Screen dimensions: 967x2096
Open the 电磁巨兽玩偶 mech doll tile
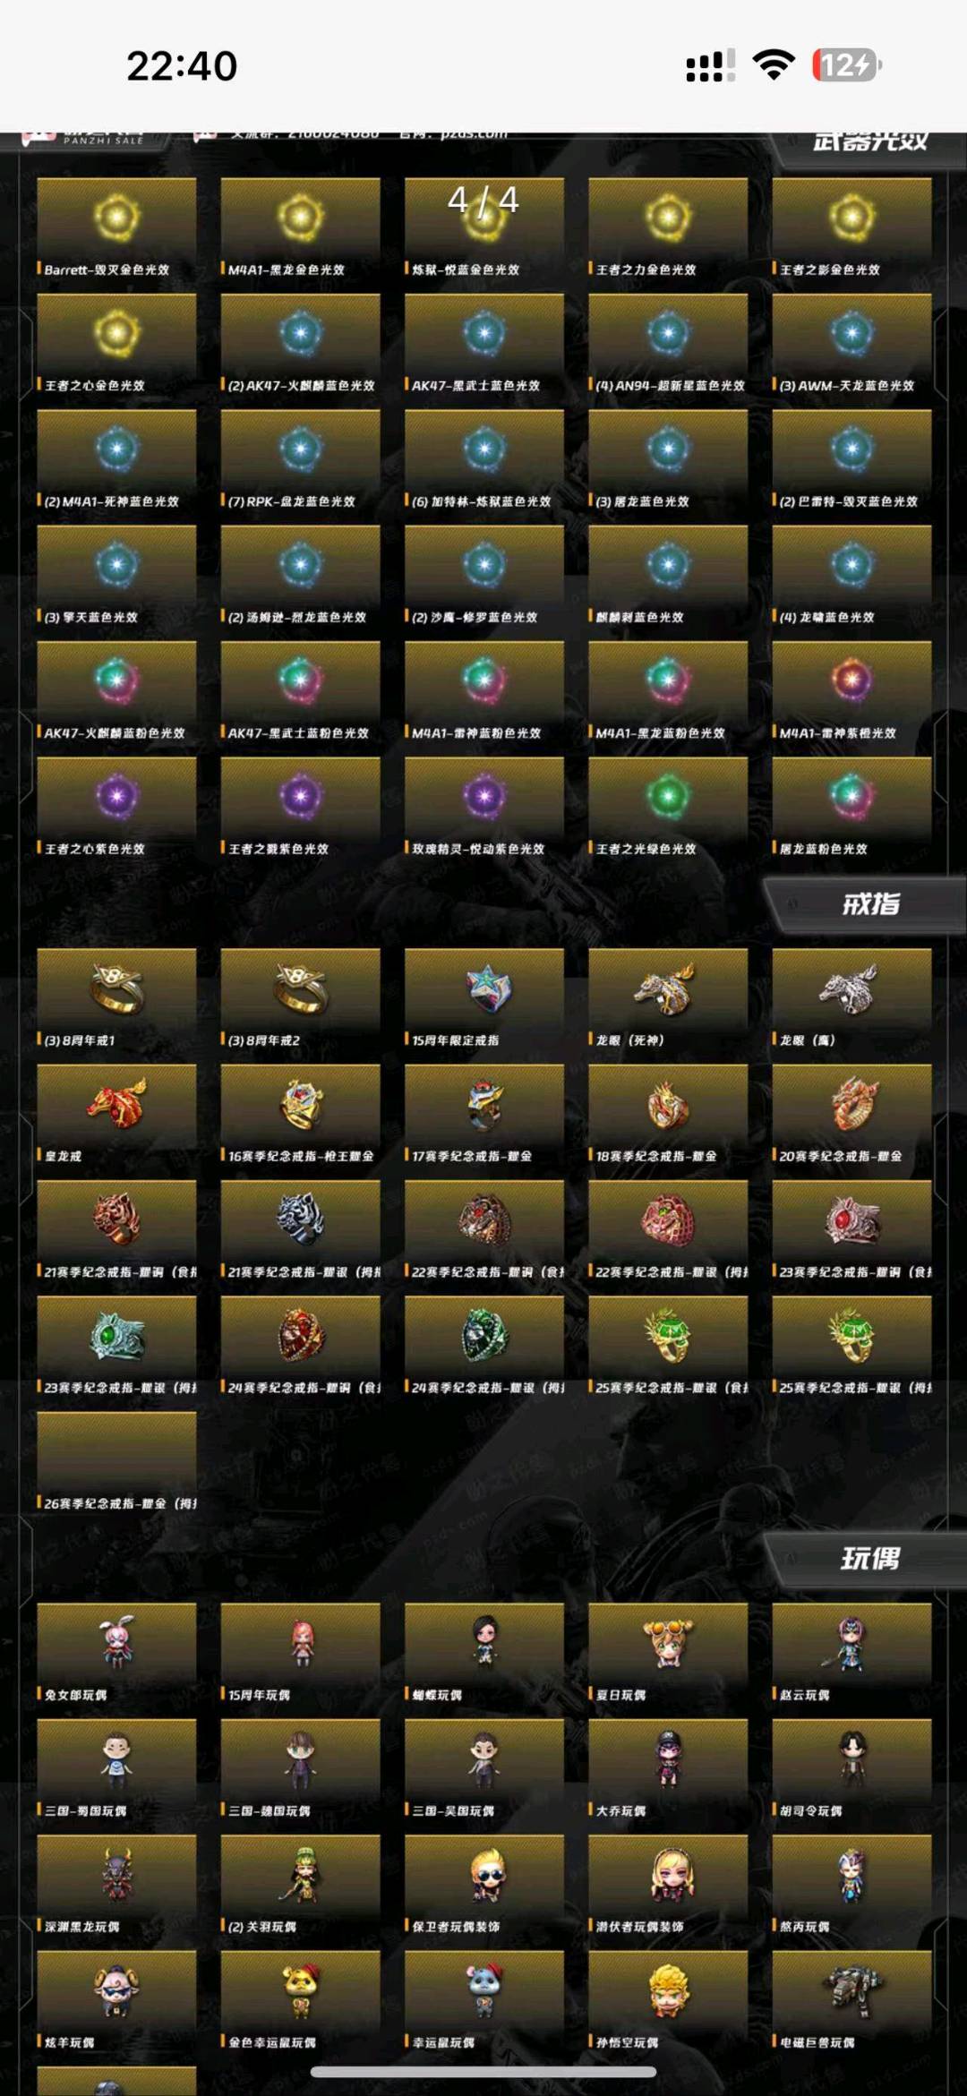(851, 2001)
